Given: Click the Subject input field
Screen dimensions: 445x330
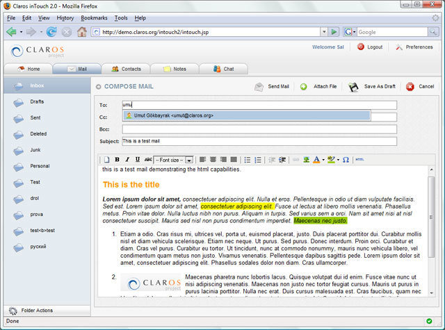Looking at the screenshot, I should point(259,141).
